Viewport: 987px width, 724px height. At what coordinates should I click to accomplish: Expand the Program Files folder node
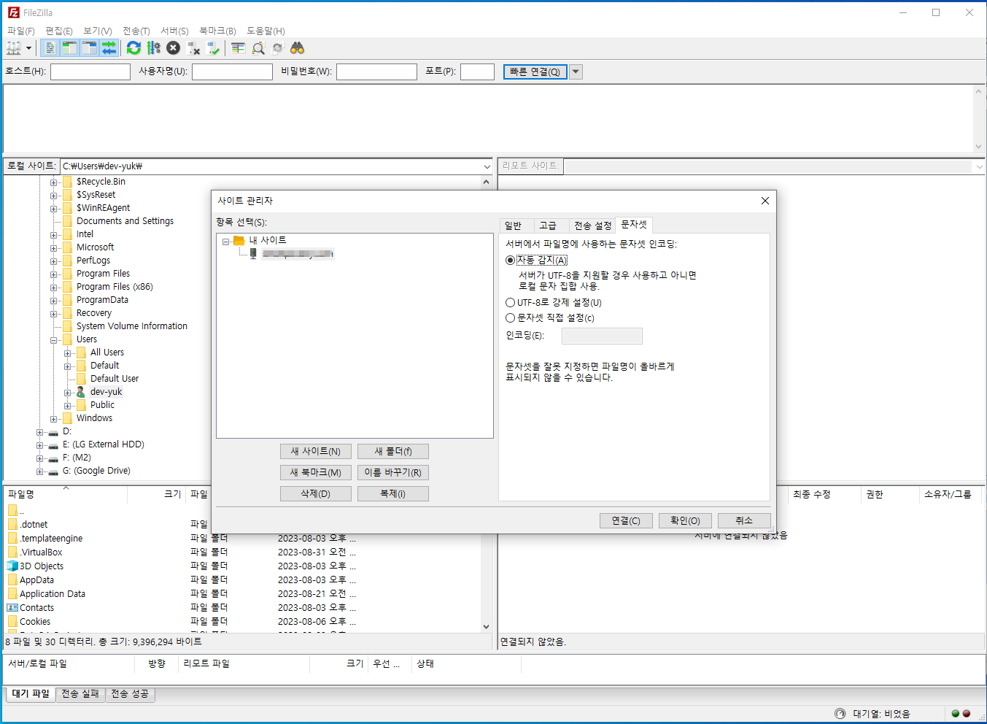(x=54, y=274)
